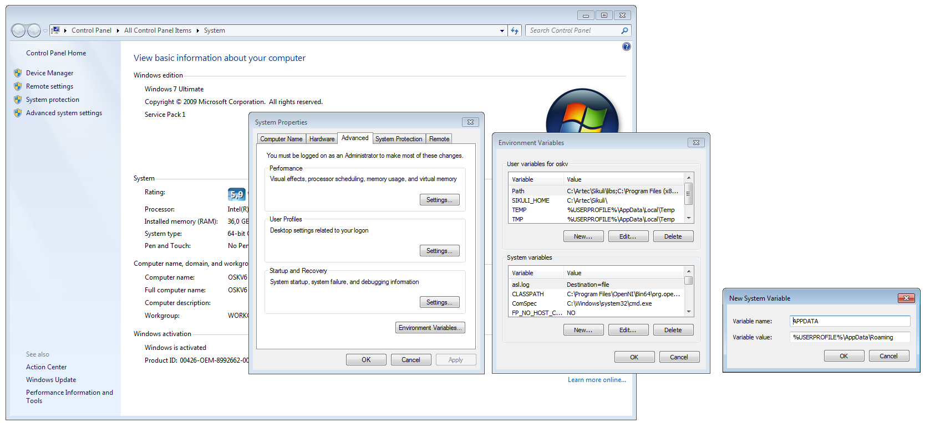The image size is (925, 423).
Task: Expand the breadcrumb arrow after All Control Panel Items
Action: click(197, 31)
